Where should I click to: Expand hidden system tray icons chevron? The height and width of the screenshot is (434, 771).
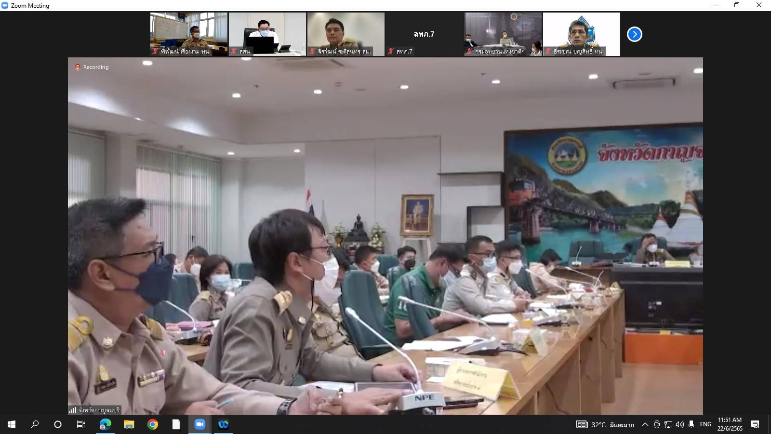click(645, 424)
